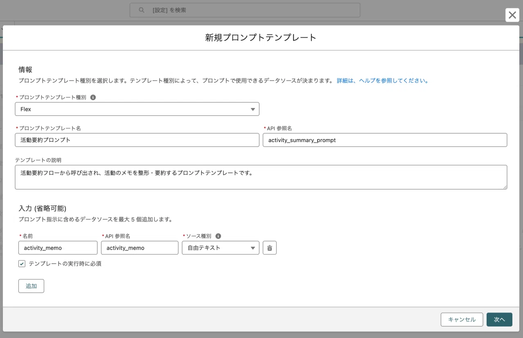523x338 pixels.
Task: Toggle テンプレートの実行時に必須 checkbox
Action: [x=22, y=264]
